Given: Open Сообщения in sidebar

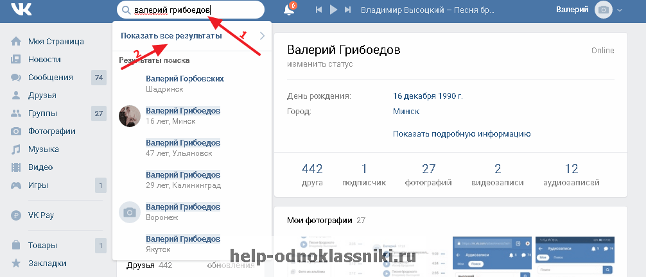Looking at the screenshot, I should coord(51,78).
